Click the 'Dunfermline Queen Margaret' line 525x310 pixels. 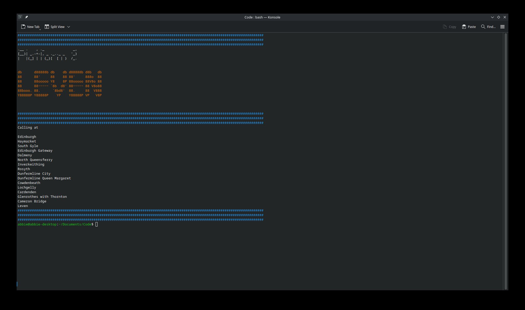[44, 178]
